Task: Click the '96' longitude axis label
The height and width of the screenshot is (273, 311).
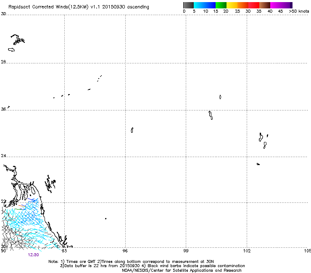Action: 125,251
